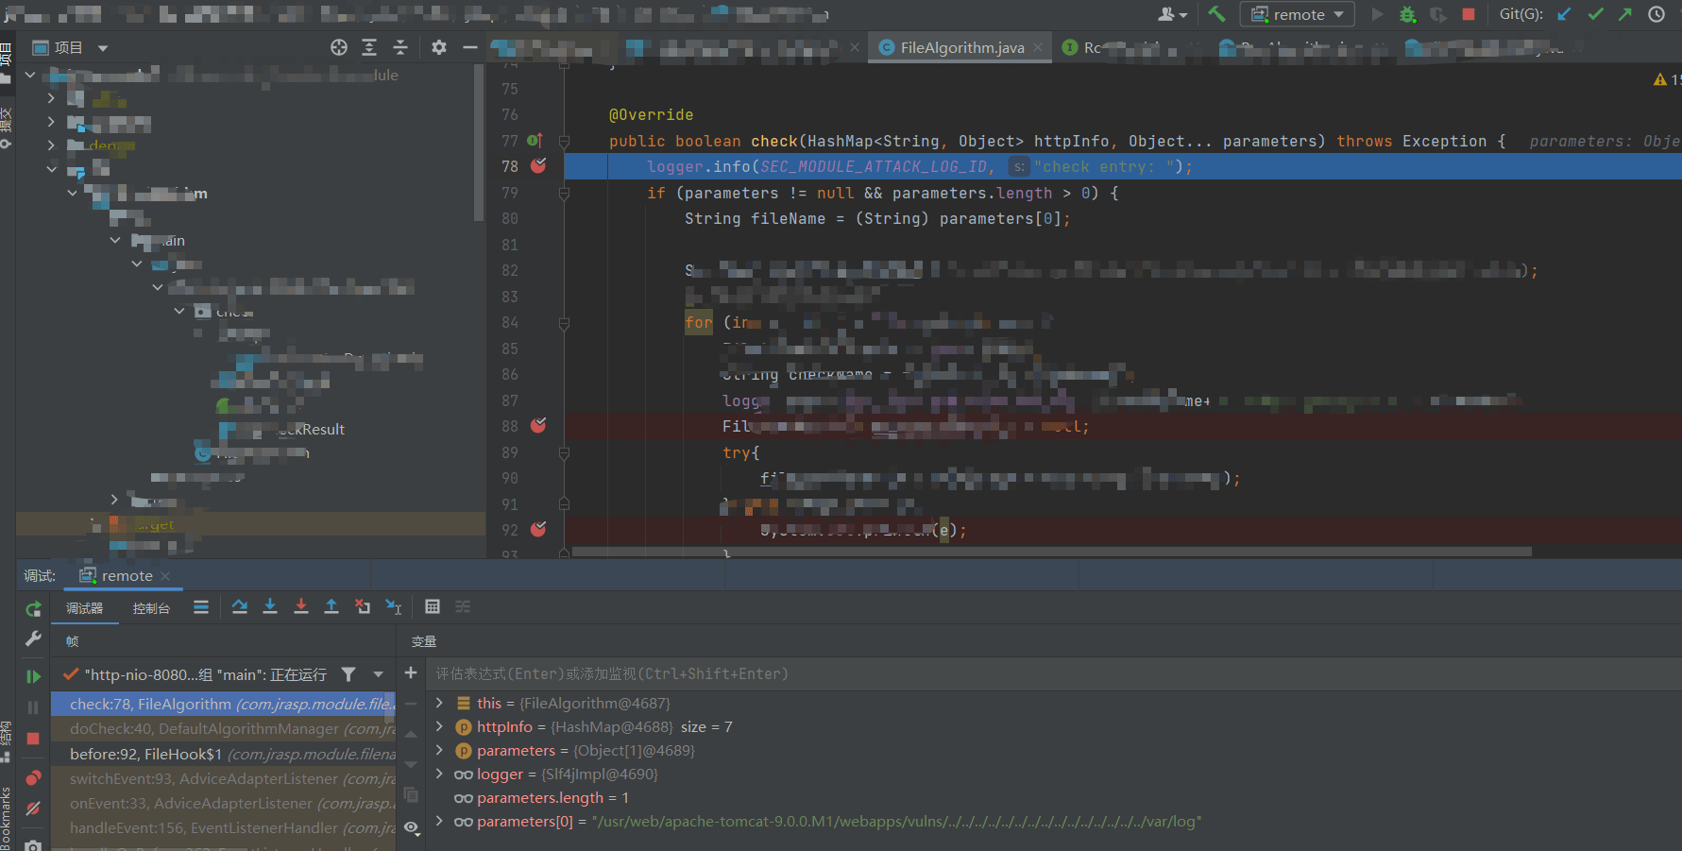This screenshot has height=851, width=1682.
Task: Open debugger settings wrench icon
Action: click(33, 639)
